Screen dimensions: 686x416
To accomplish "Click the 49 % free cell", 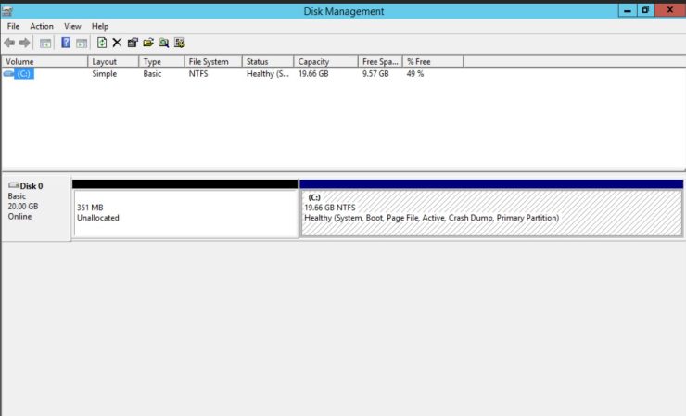I will coord(415,74).
